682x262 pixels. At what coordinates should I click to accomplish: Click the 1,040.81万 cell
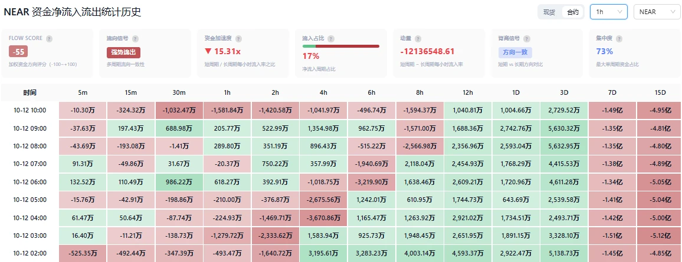tap(468, 110)
